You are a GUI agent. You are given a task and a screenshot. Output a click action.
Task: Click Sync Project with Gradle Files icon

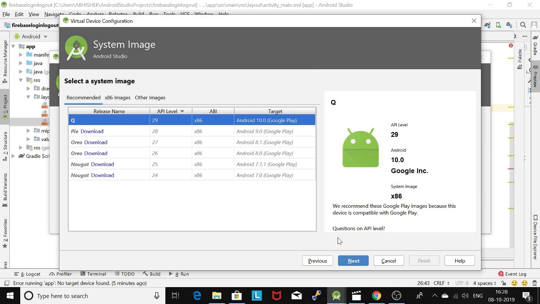pos(488,25)
